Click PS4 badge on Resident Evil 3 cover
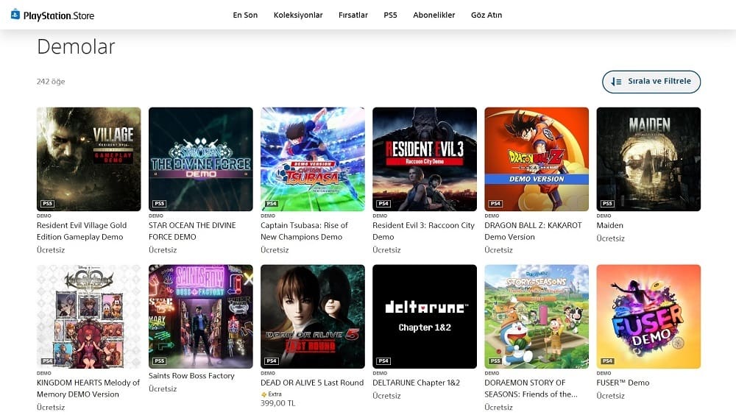Screen dimensions: 736x415 click(383, 203)
